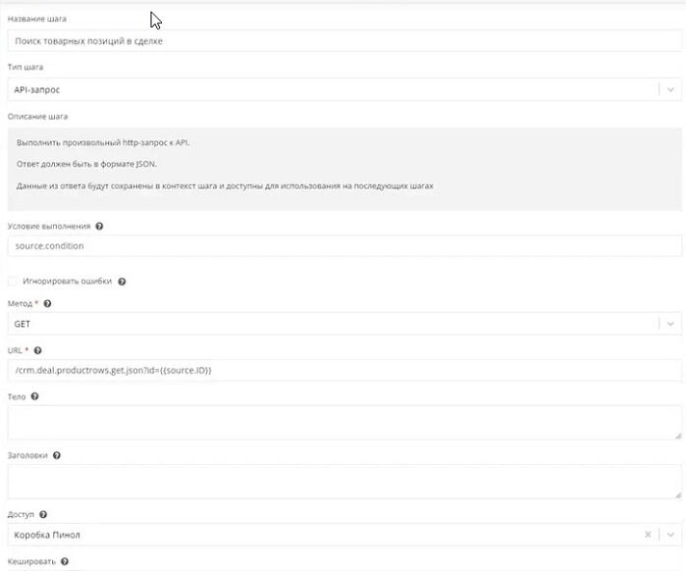The height and width of the screenshot is (571, 686).
Task: Click into the Название шага text field
Action: (x=334, y=42)
